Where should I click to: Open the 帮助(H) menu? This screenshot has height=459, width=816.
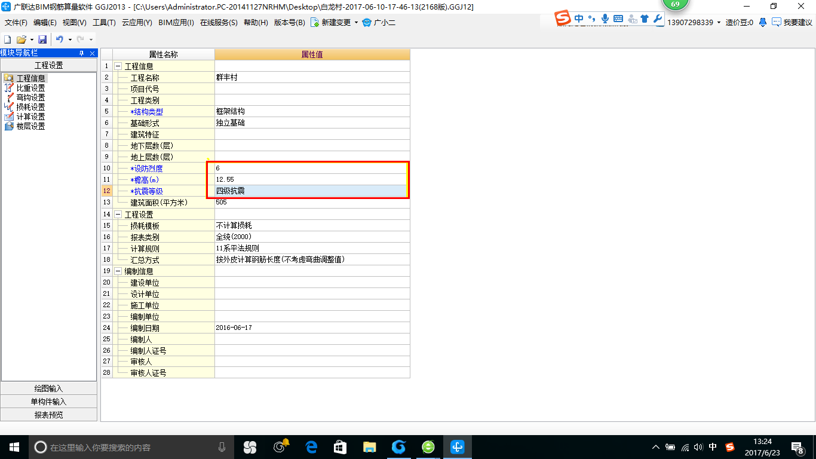point(256,22)
